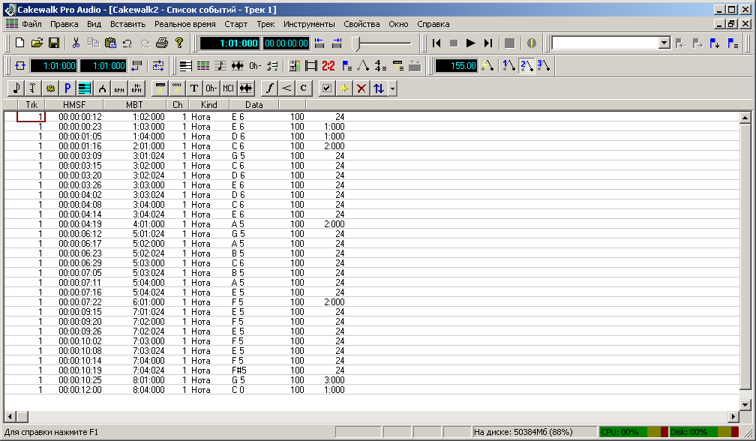
Task: Start playback with Play button
Action: 470,43
